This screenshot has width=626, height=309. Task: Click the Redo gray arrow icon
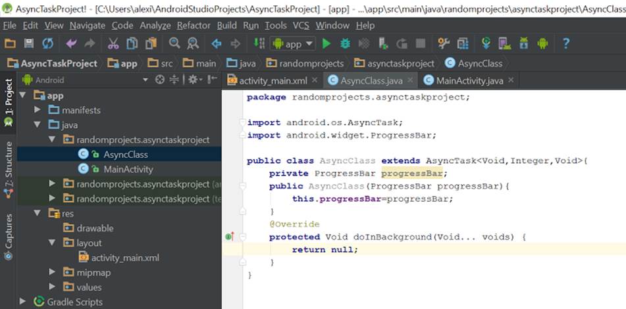(x=90, y=43)
